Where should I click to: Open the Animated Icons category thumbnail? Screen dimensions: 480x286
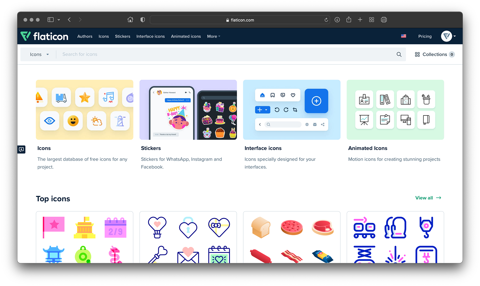[x=395, y=110]
